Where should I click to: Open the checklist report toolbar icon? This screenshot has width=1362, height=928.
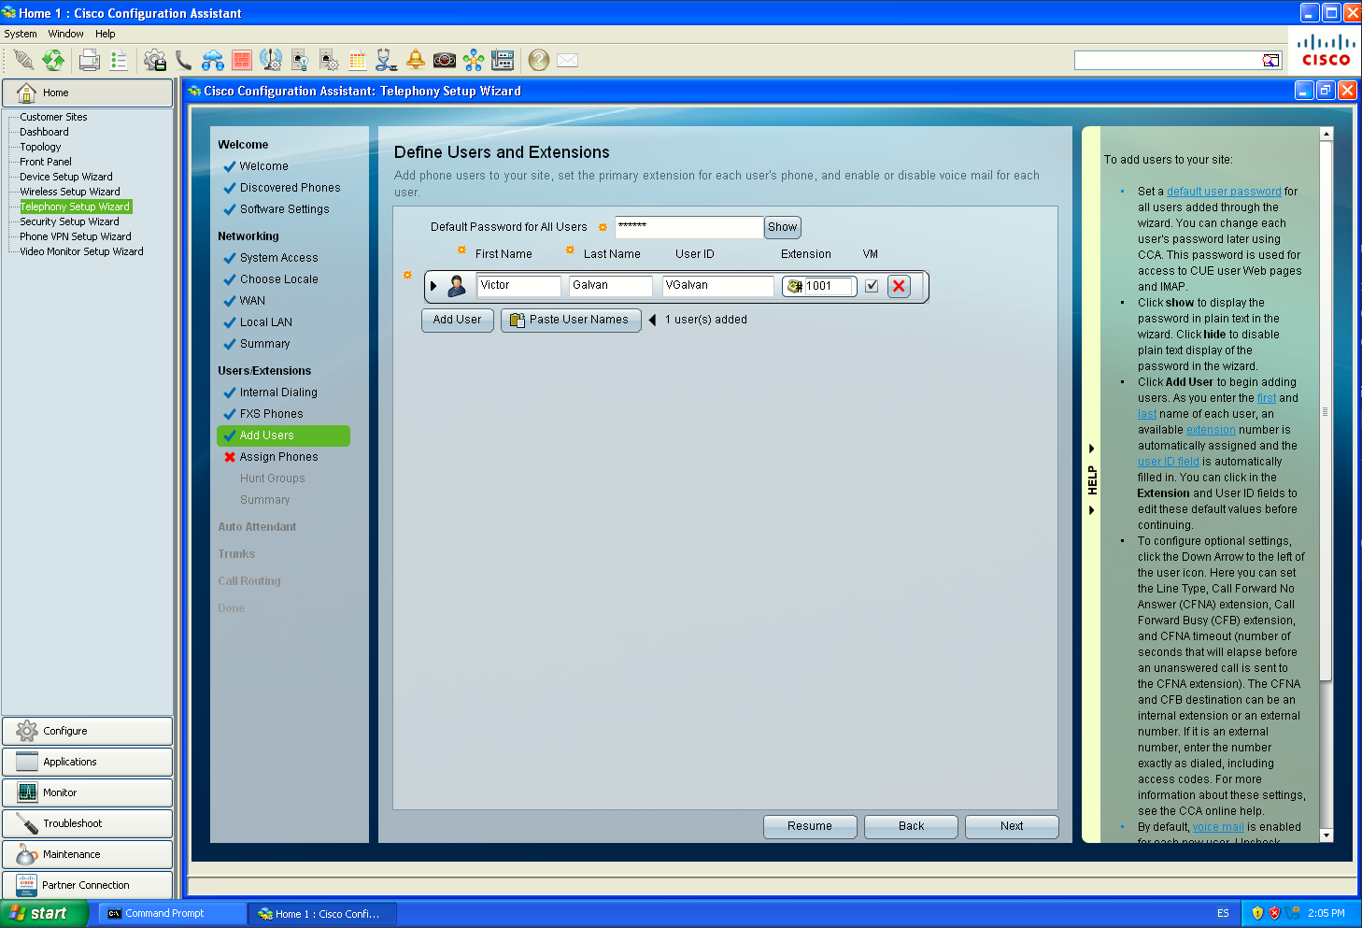pos(119,61)
